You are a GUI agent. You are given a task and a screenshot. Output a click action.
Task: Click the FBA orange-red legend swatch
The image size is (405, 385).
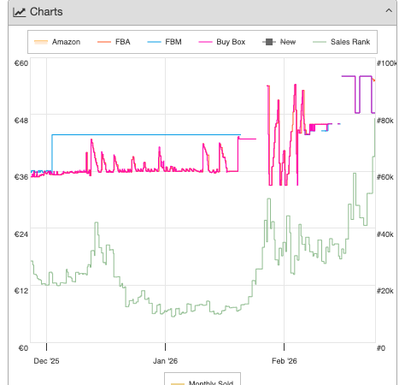104,42
